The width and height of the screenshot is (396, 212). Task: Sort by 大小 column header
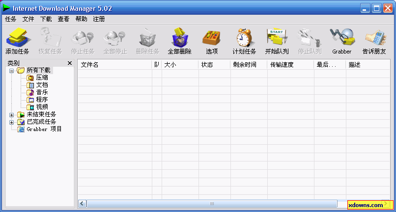pos(180,65)
